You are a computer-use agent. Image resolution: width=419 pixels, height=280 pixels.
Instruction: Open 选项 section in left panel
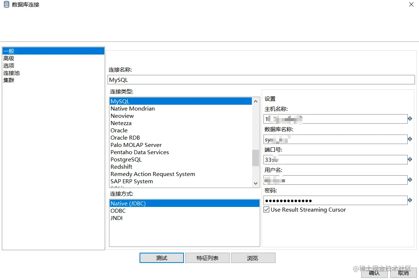pyautogui.click(x=53, y=65)
